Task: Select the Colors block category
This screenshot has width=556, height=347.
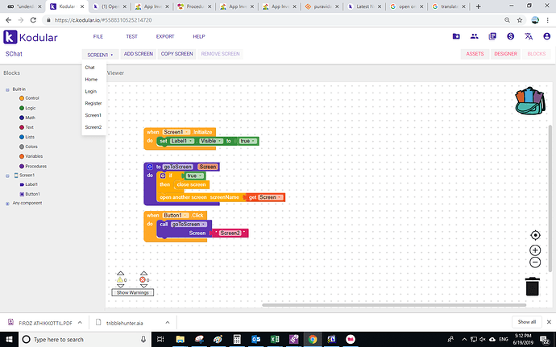Action: pos(31,147)
